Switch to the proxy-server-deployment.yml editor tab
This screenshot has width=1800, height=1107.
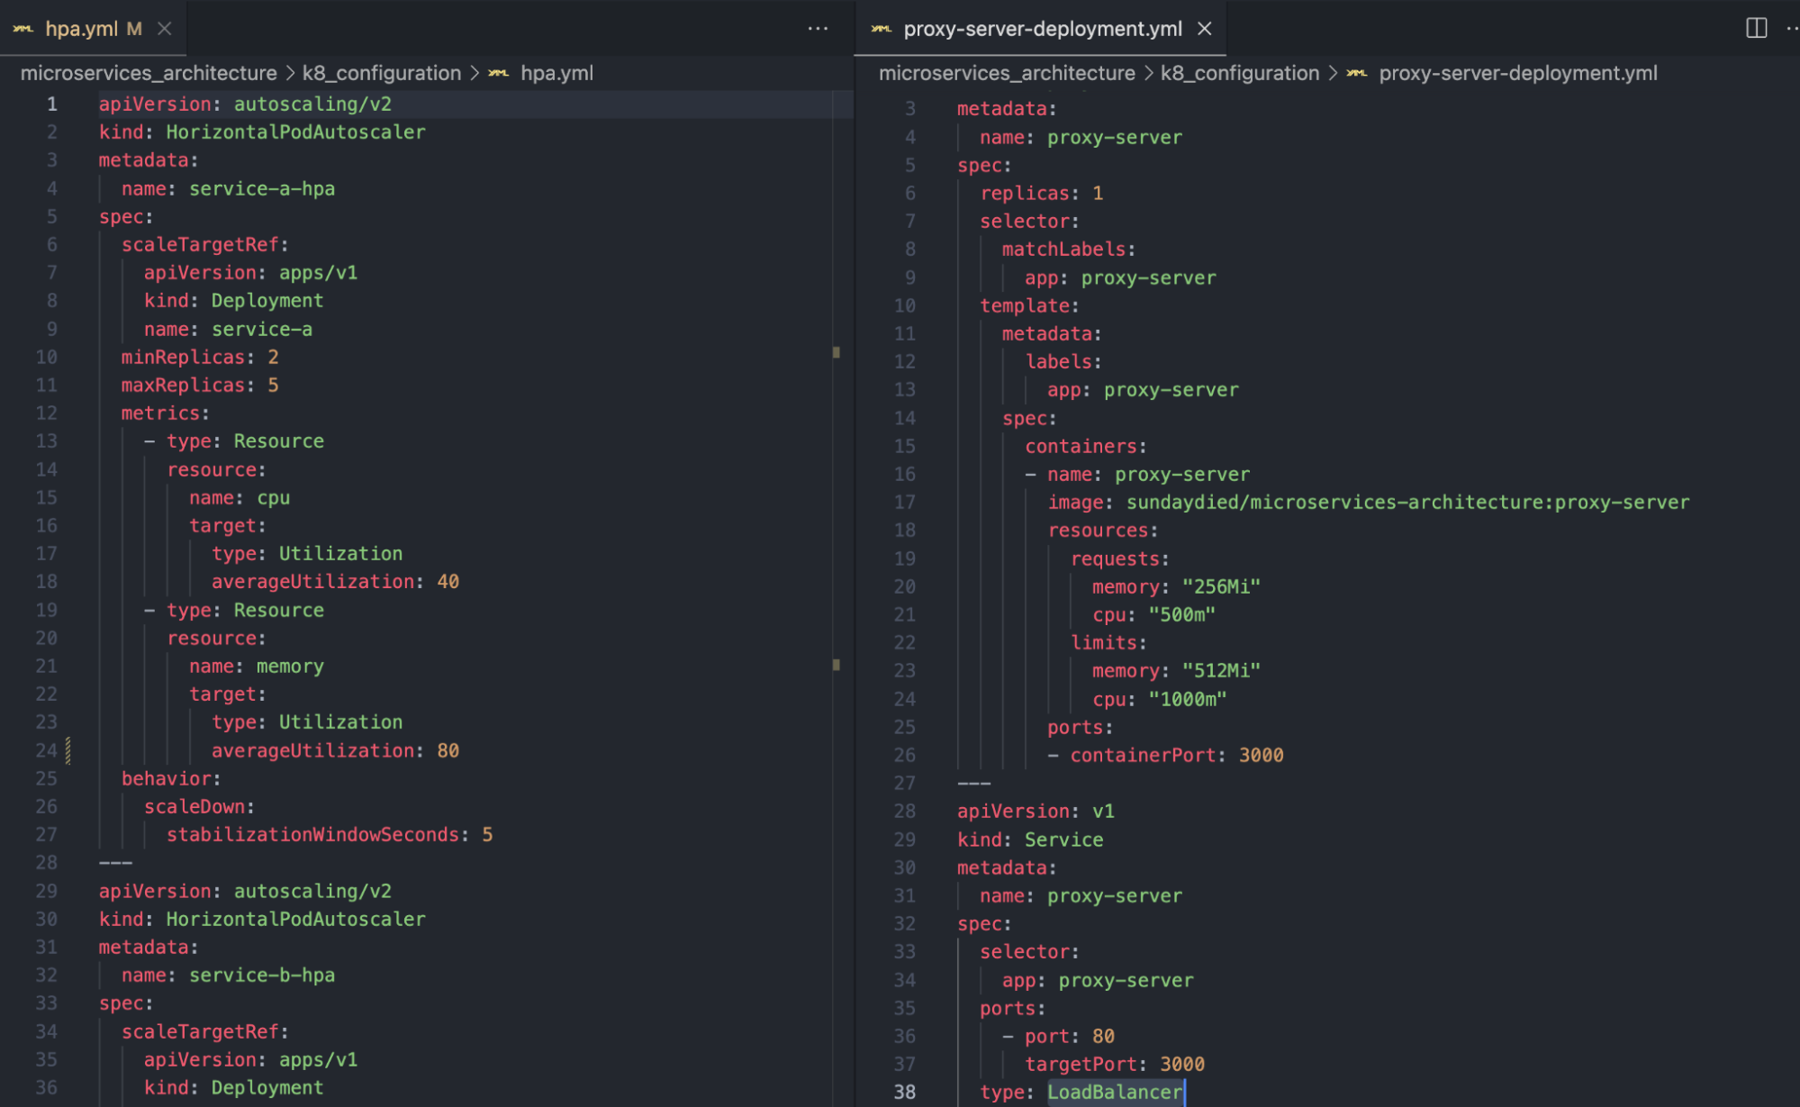1042,29
